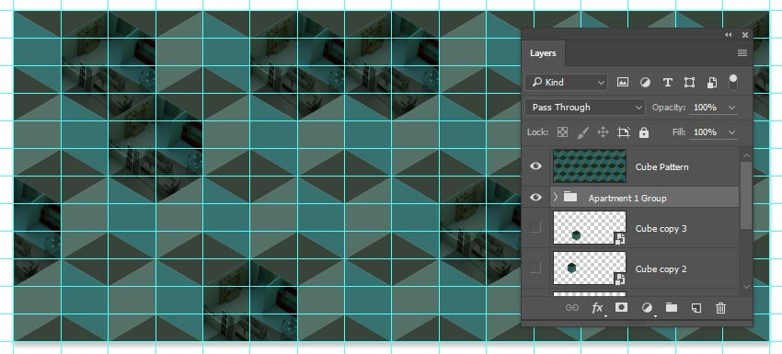Prevent auto-nesting into artboards lock
Image resolution: width=782 pixels, height=354 pixels.
(x=624, y=132)
